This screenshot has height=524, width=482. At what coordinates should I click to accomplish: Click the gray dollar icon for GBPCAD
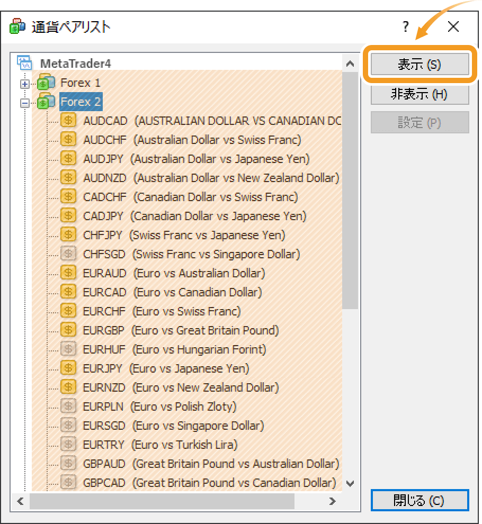68,482
